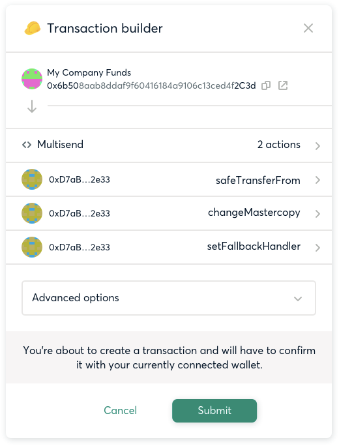Close the Transaction builder dialog
This screenshot has width=339, height=446.
click(308, 28)
